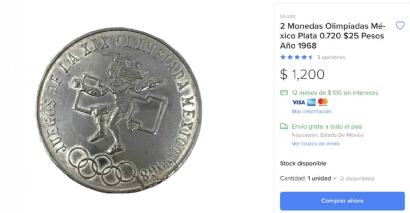Open 'Ver costos de envío' link
Image resolution: width=410 pixels, height=213 pixels.
tap(315, 144)
